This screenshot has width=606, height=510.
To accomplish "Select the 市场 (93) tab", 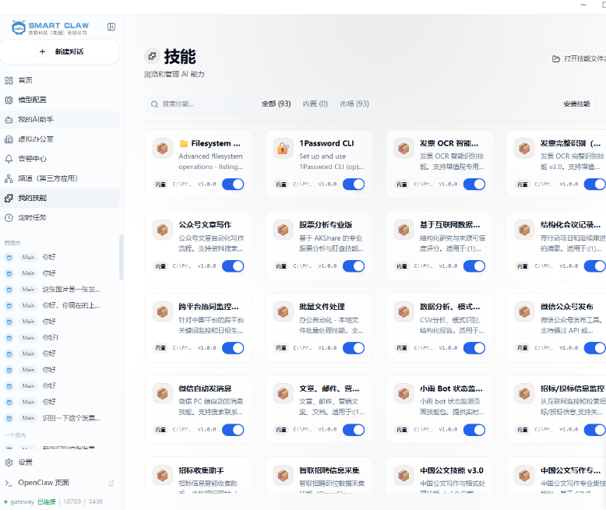I will 354,104.
